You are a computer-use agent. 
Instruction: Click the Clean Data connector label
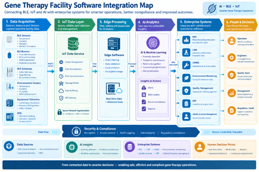(x=94, y=65)
